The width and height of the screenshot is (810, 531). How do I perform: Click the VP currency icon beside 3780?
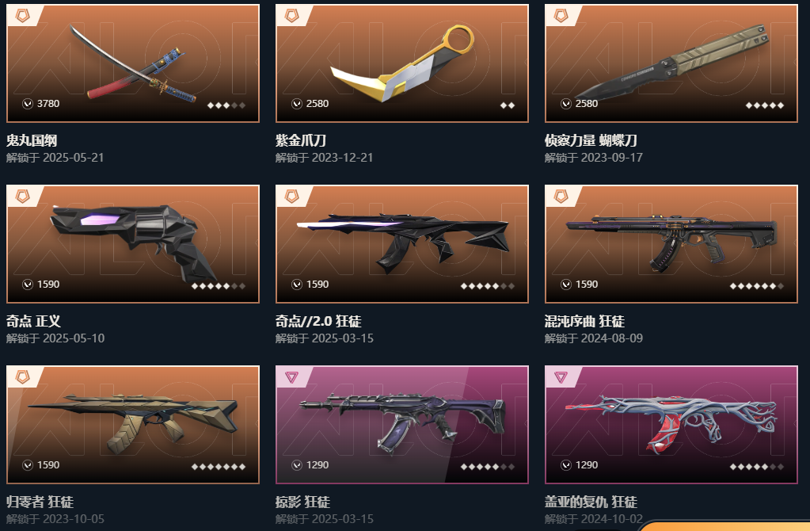28,104
